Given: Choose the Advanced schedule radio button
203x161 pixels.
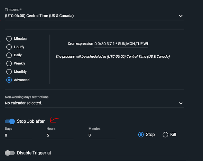Looking at the screenshot, I should 9,80.
